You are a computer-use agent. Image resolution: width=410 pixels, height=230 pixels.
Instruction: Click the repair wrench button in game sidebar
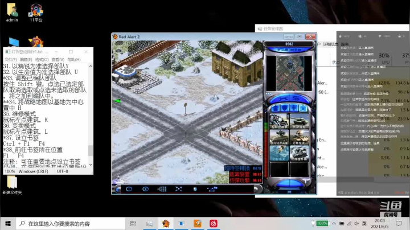(283, 99)
